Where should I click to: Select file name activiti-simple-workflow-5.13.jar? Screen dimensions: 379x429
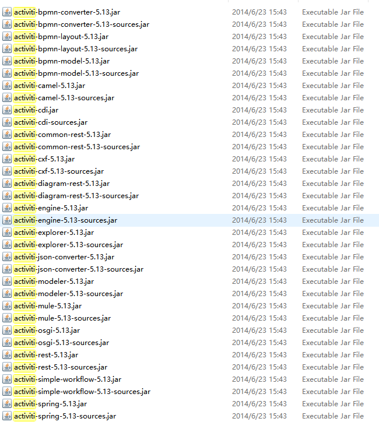click(68, 379)
